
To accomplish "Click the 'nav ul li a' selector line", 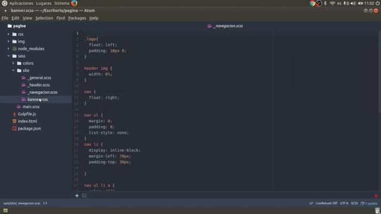I will [99, 185].
